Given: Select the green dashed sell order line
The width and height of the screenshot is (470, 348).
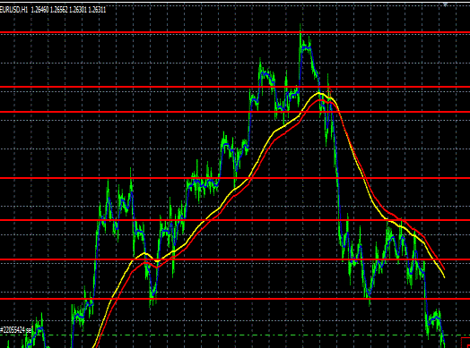Looking at the screenshot, I should tap(235, 335).
